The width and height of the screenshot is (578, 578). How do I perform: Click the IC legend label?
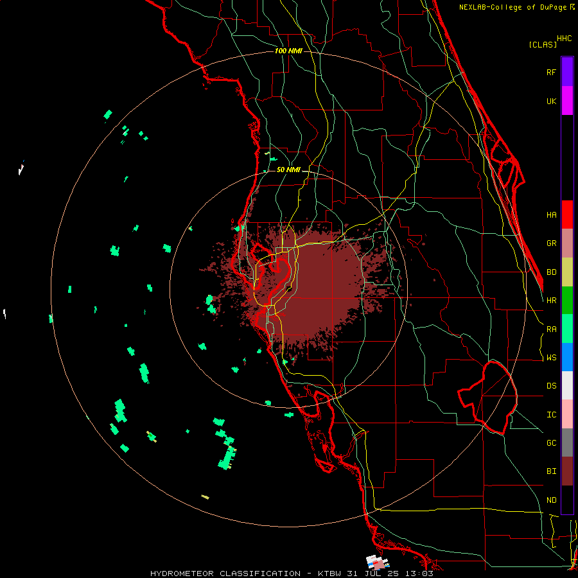pyautogui.click(x=551, y=415)
